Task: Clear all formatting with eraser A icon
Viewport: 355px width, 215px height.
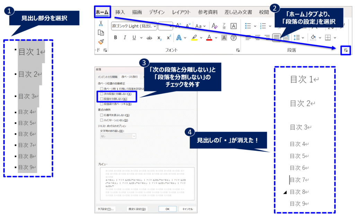Action: point(214,26)
